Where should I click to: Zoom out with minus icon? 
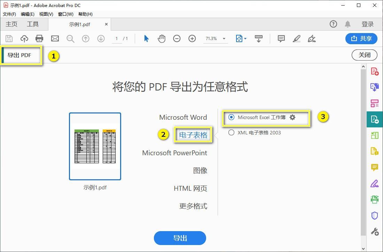pyautogui.click(x=177, y=39)
